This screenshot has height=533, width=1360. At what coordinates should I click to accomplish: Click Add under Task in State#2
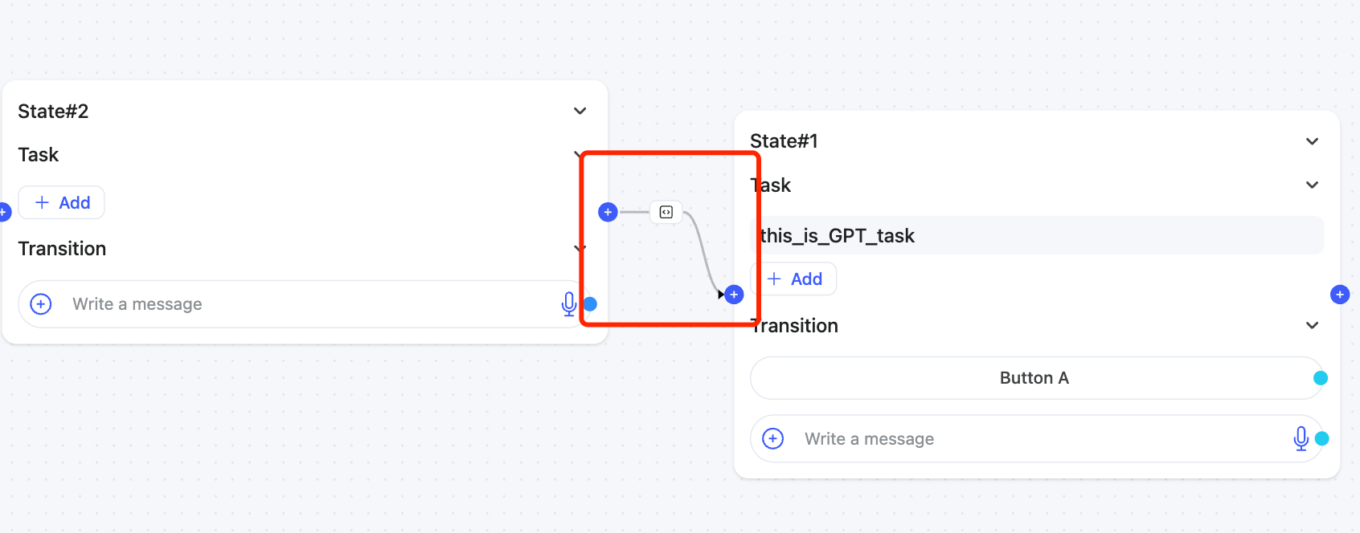[x=62, y=203]
